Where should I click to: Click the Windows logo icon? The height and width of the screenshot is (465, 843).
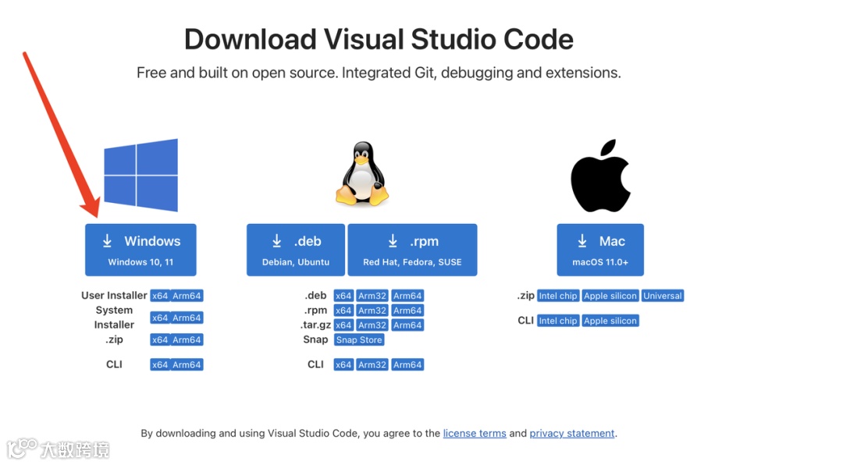(x=140, y=175)
